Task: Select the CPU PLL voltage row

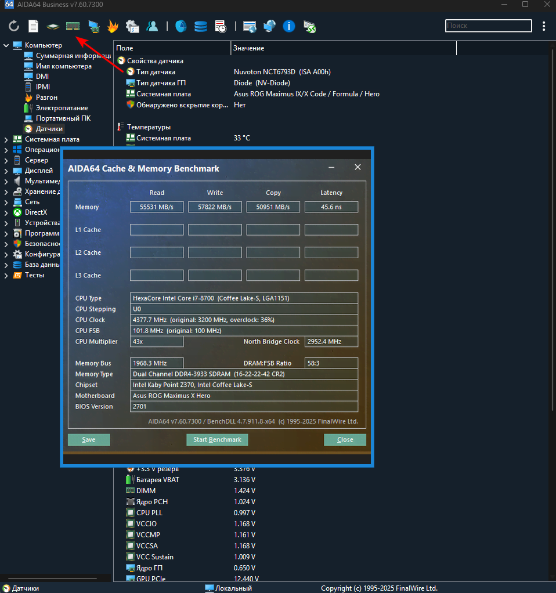Action: [149, 513]
